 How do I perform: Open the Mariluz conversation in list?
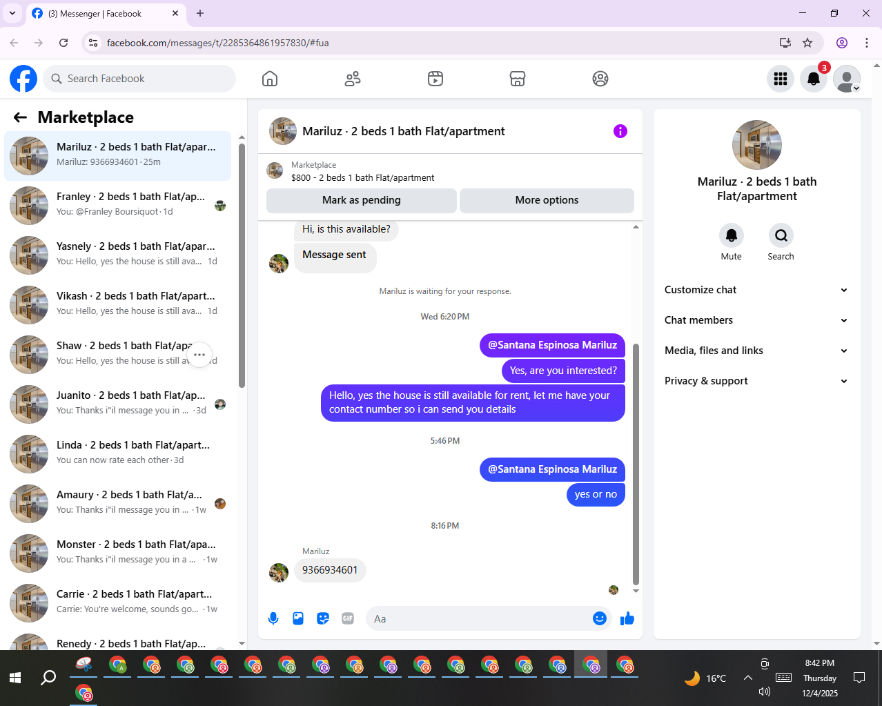pos(118,156)
